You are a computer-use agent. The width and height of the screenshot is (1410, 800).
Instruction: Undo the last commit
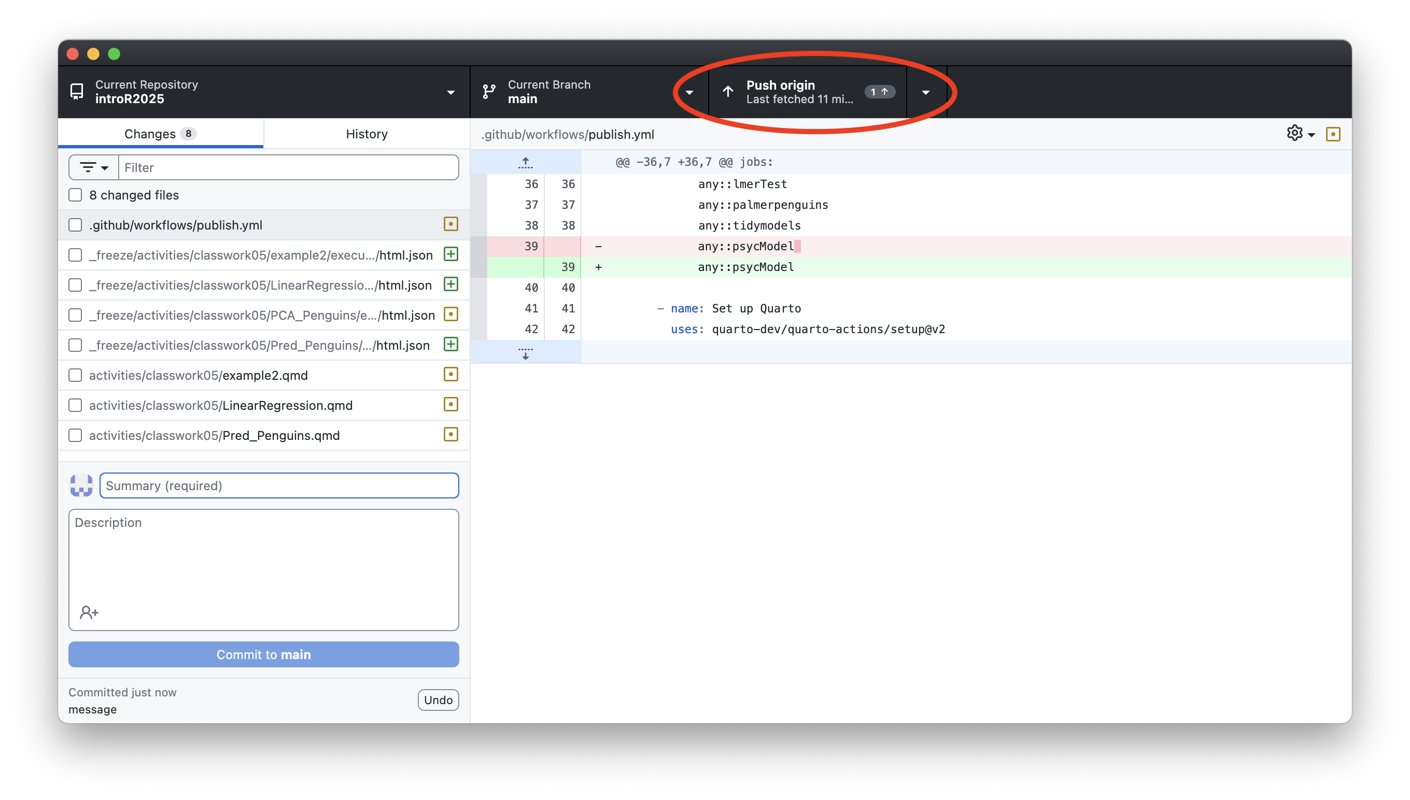coord(438,700)
